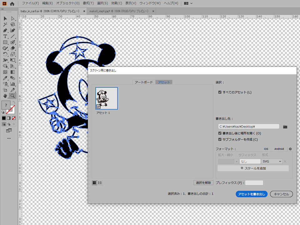The image size is (300, 225).
Task: Pick the Free Transform tool
Action: [x=12, y=60]
